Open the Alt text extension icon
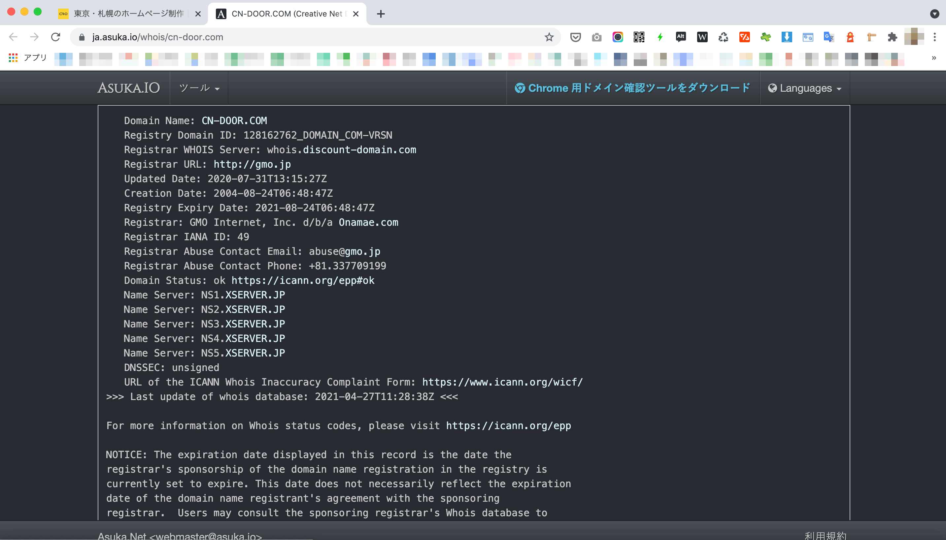 [x=681, y=37]
